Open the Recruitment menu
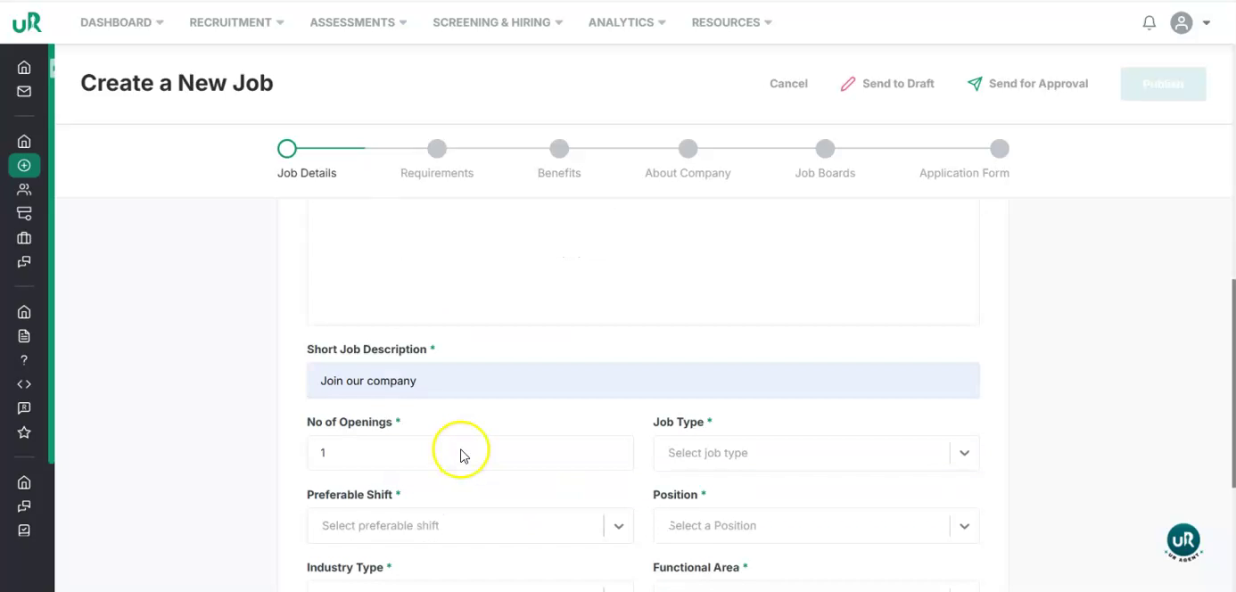Screen dimensions: 1236x592 (236, 22)
